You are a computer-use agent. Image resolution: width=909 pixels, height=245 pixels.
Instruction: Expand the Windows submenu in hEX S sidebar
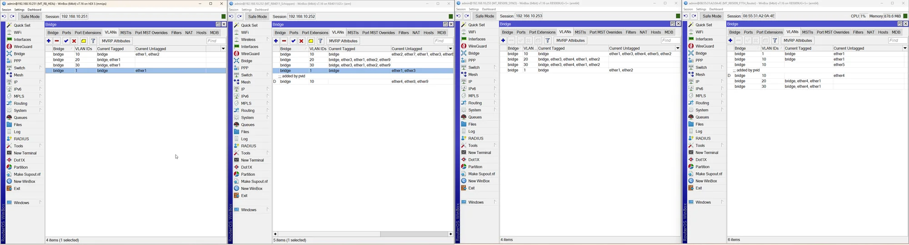coord(40,203)
